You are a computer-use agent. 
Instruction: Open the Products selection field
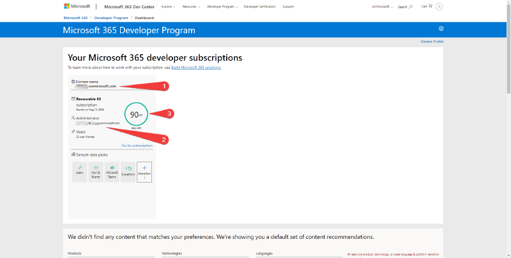pyautogui.click(x=111, y=257)
